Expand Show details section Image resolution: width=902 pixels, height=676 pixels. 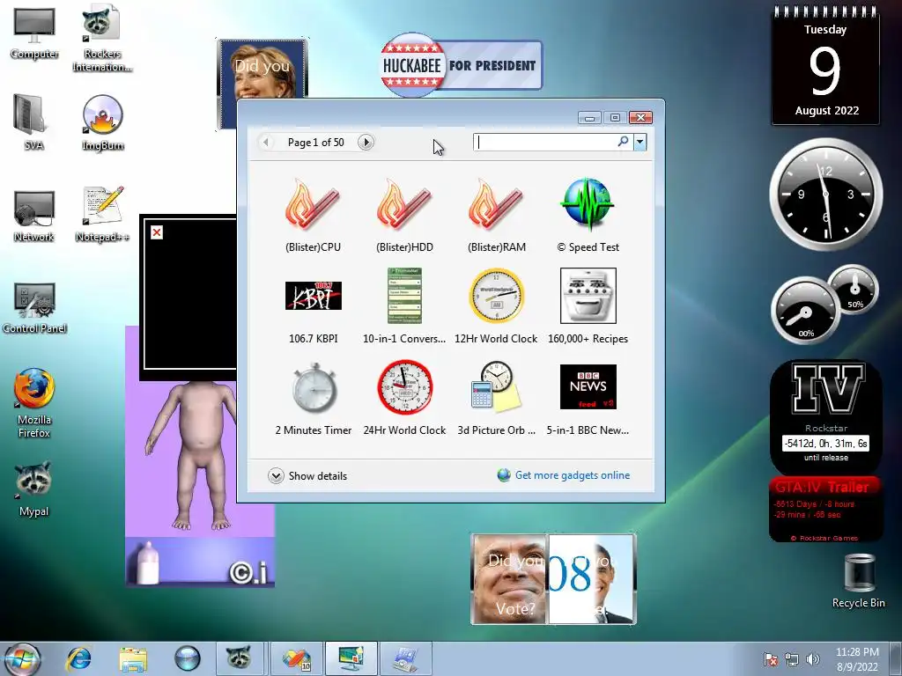click(x=307, y=476)
